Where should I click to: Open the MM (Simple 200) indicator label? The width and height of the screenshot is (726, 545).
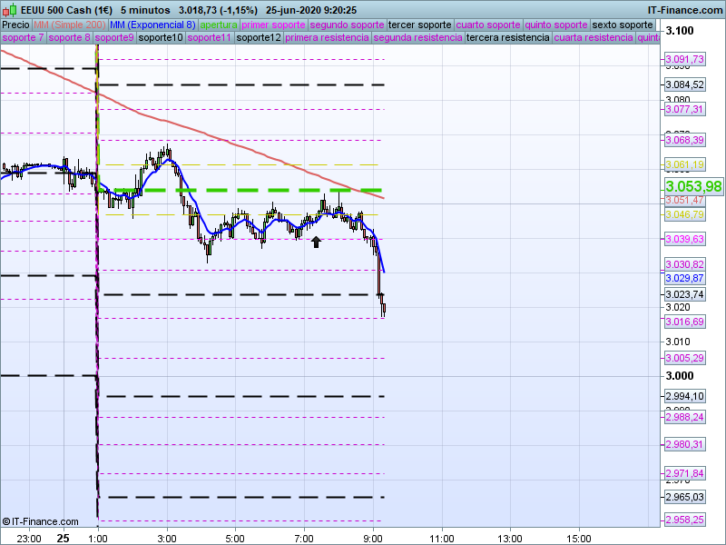click(x=70, y=25)
